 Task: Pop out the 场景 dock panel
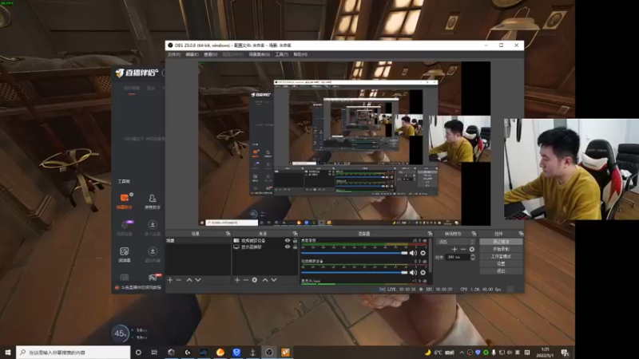pyautogui.click(x=228, y=234)
